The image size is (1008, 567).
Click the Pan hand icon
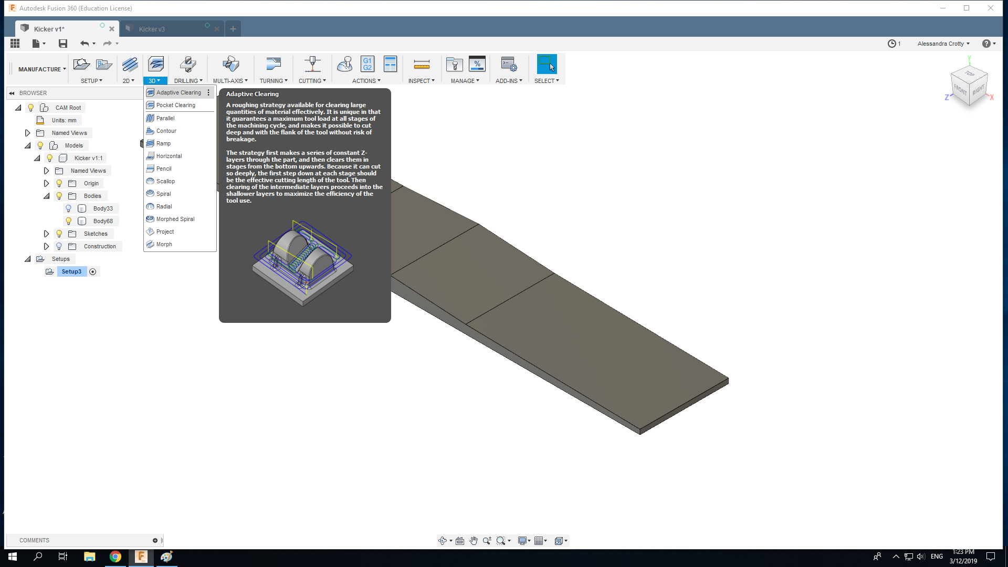click(x=474, y=541)
